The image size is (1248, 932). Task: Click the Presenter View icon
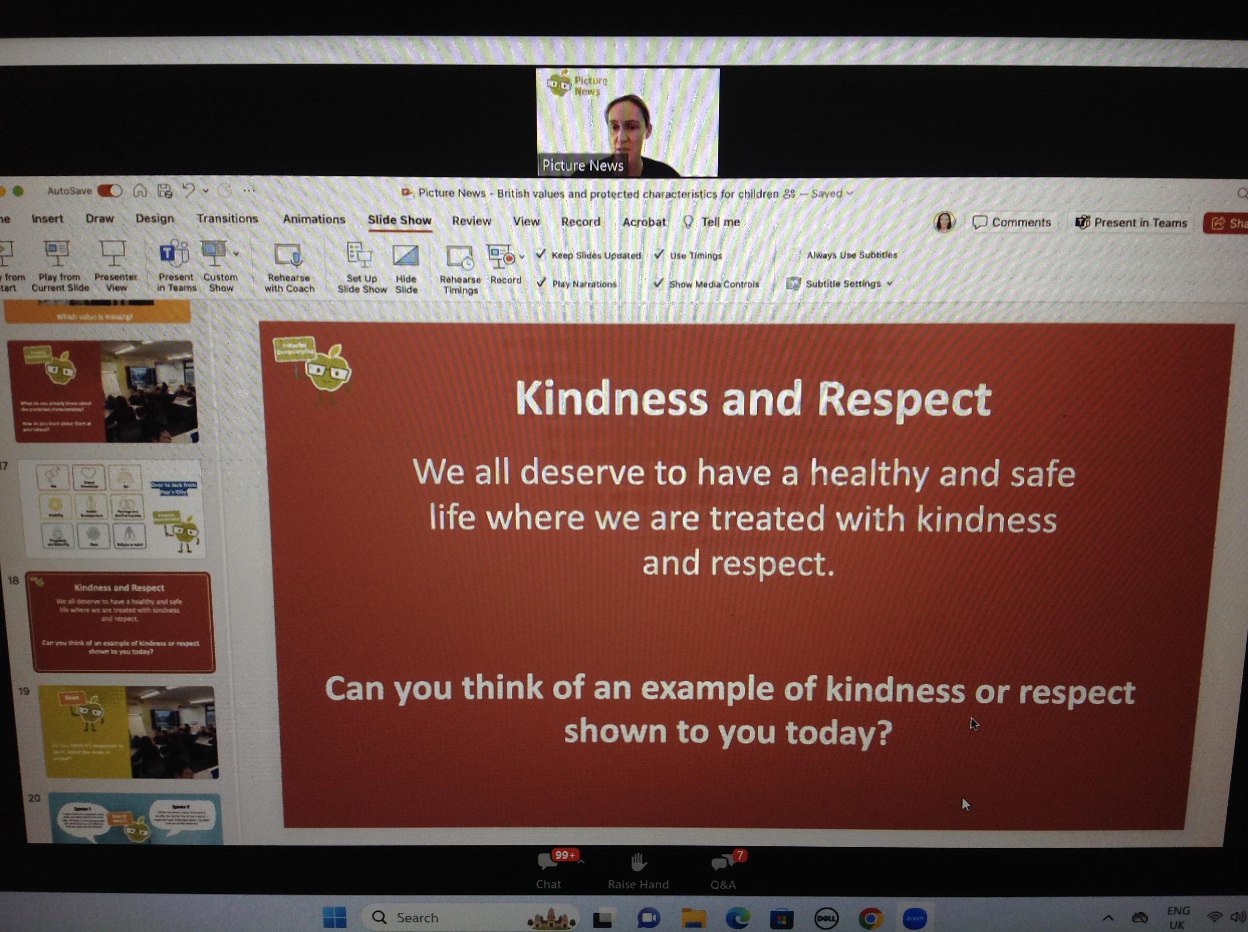[114, 254]
